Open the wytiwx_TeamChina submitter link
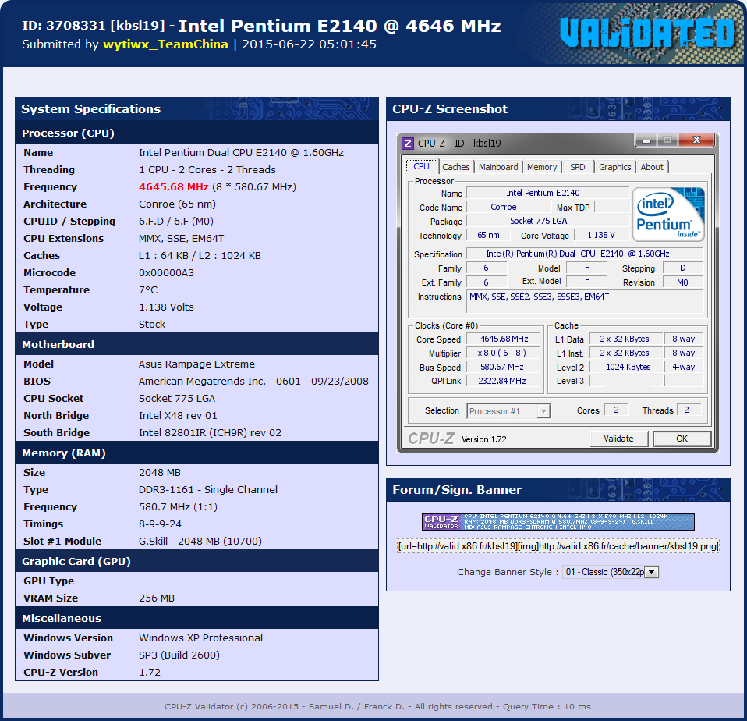 click(165, 44)
